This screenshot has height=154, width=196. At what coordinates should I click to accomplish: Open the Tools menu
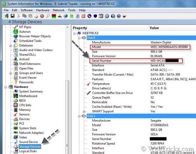coord(72,10)
